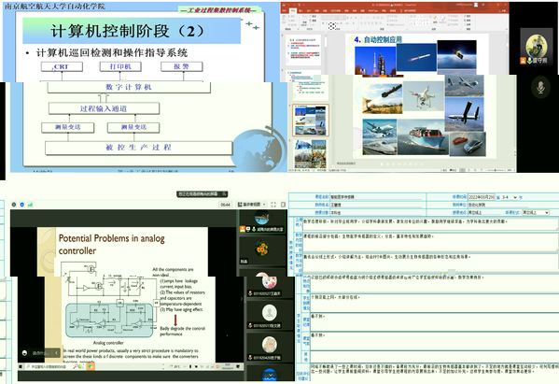Select the first slide thumbnail in PowerPoint panel
The width and height of the screenshot is (559, 384).
[x=303, y=50]
